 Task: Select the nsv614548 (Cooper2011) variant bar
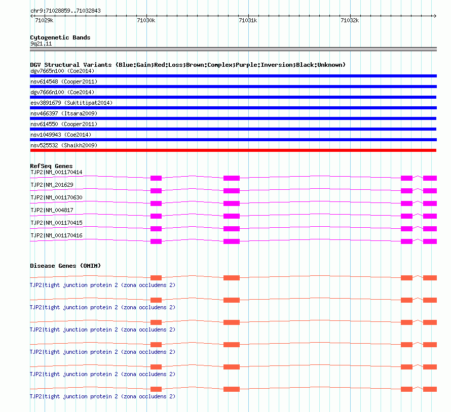233,87
